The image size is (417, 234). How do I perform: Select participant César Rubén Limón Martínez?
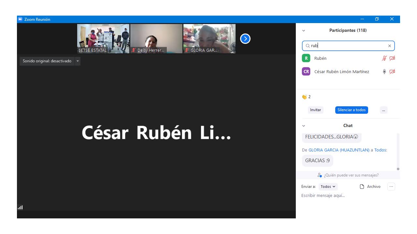pos(348,71)
